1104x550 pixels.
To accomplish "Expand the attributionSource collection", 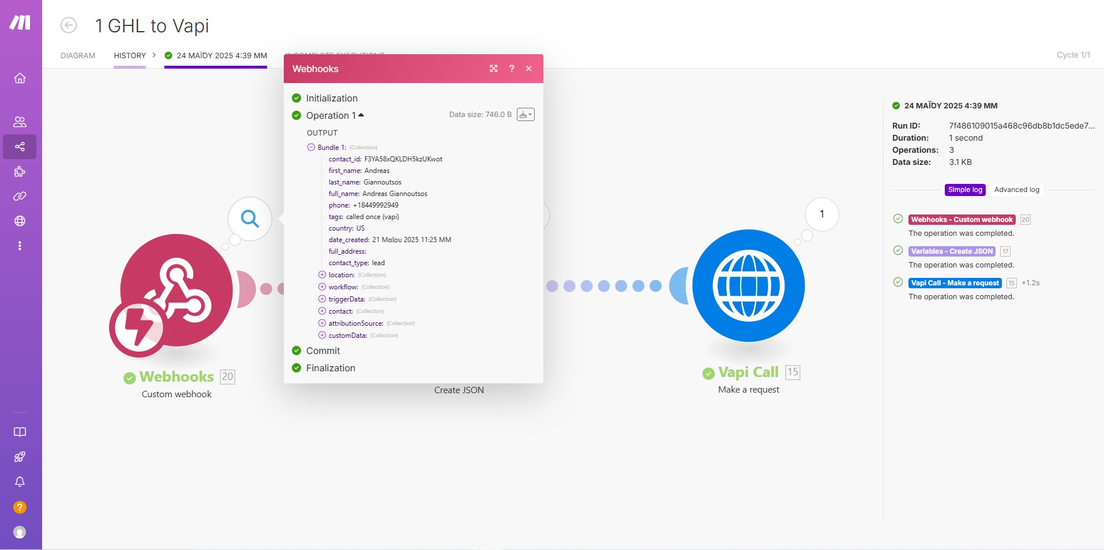I will pyautogui.click(x=322, y=323).
